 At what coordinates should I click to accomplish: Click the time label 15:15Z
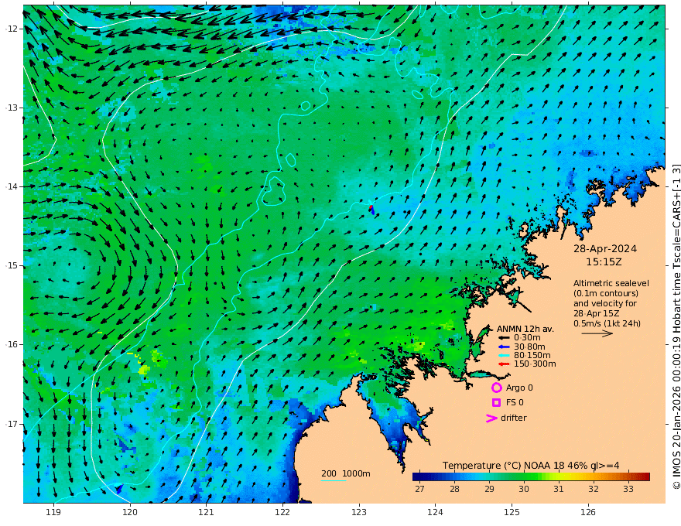[x=604, y=262]
